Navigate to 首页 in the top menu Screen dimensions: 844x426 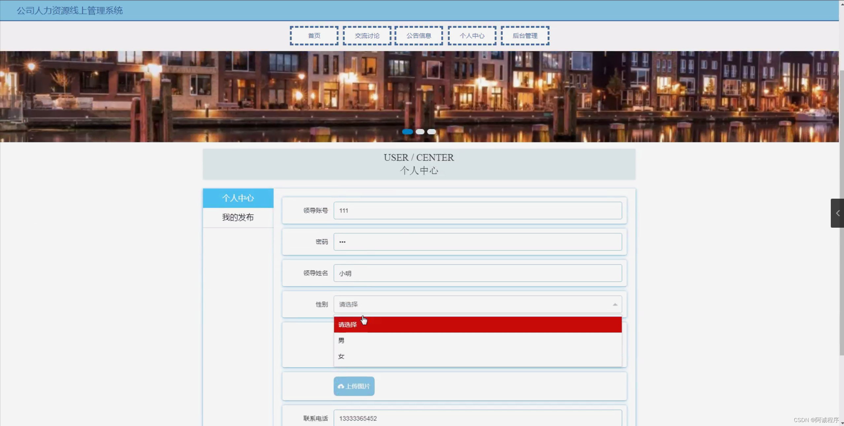313,35
